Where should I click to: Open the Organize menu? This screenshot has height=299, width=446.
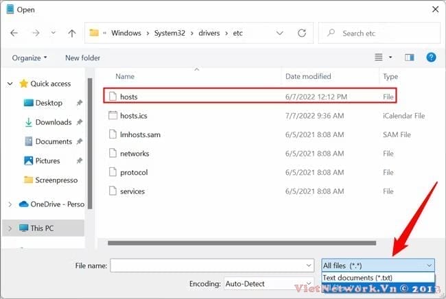[30, 58]
